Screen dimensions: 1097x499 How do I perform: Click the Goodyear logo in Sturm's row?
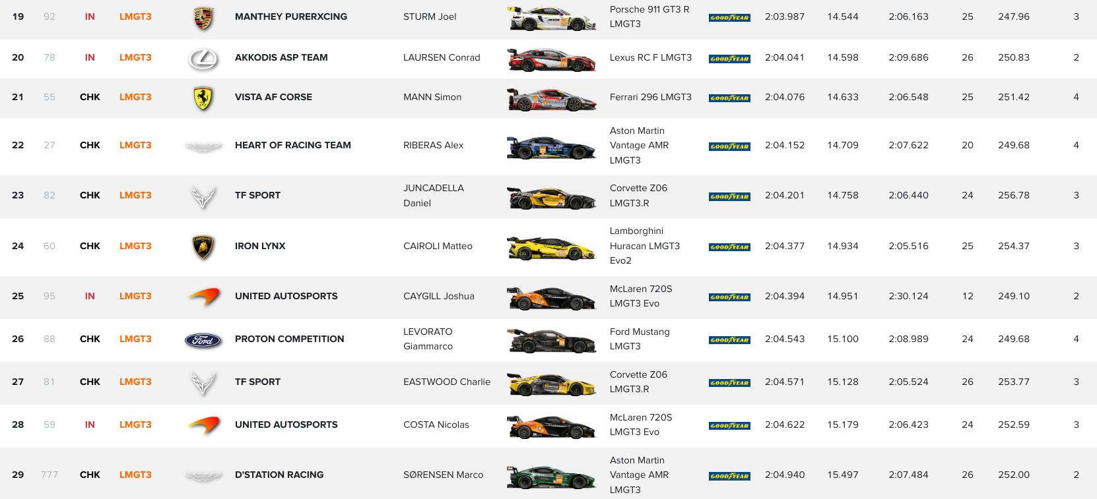click(x=729, y=18)
